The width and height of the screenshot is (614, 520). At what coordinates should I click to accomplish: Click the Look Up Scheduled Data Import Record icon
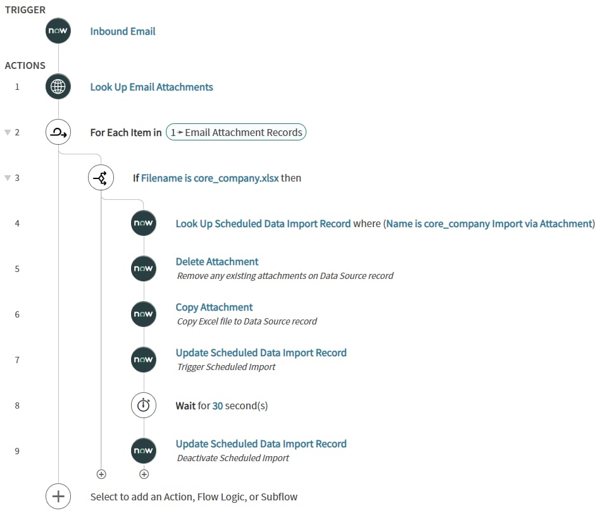pos(143,223)
